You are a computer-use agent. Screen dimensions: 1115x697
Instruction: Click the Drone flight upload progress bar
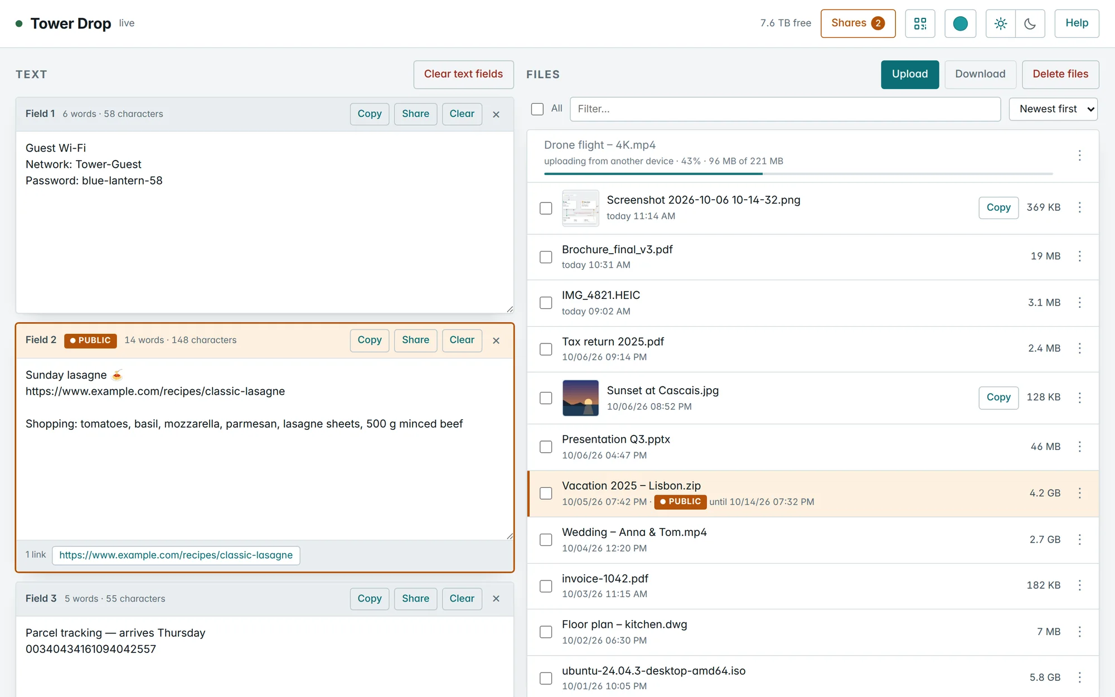click(798, 174)
